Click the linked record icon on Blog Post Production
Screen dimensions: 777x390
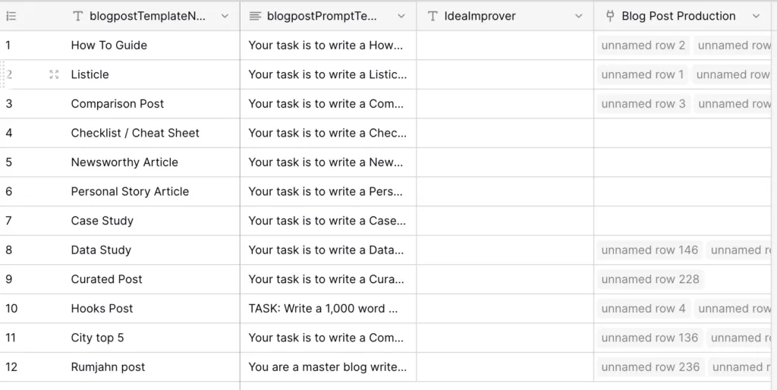[610, 16]
